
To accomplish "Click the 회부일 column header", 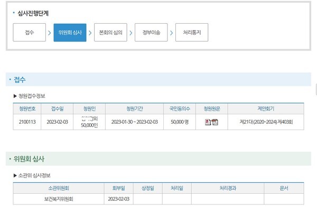I will (119, 188).
